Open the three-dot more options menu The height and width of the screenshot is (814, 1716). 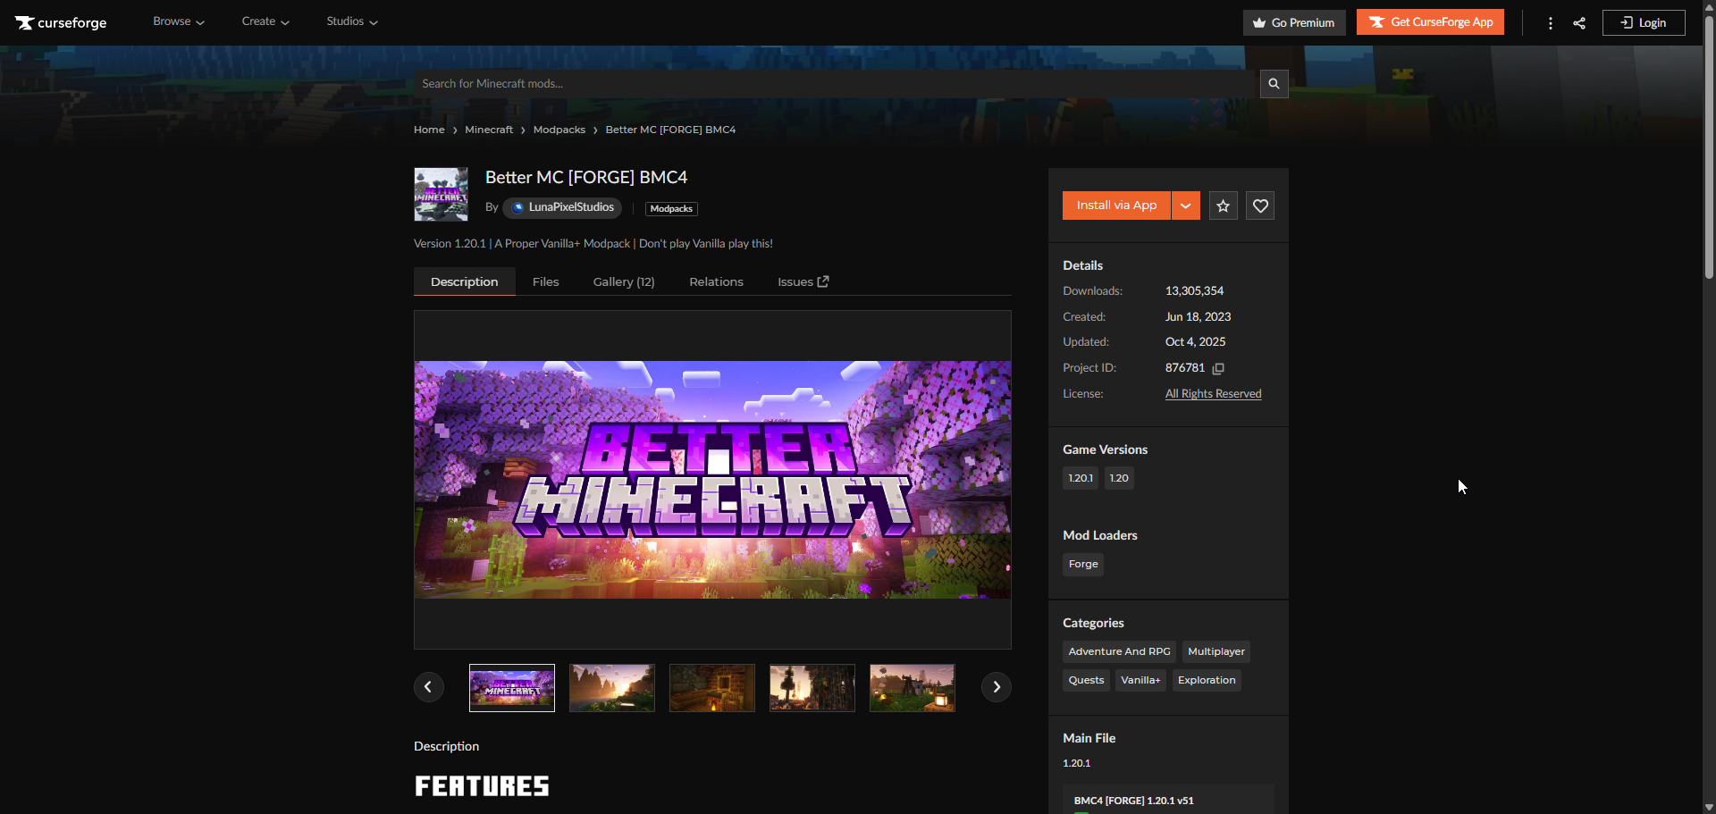point(1550,23)
